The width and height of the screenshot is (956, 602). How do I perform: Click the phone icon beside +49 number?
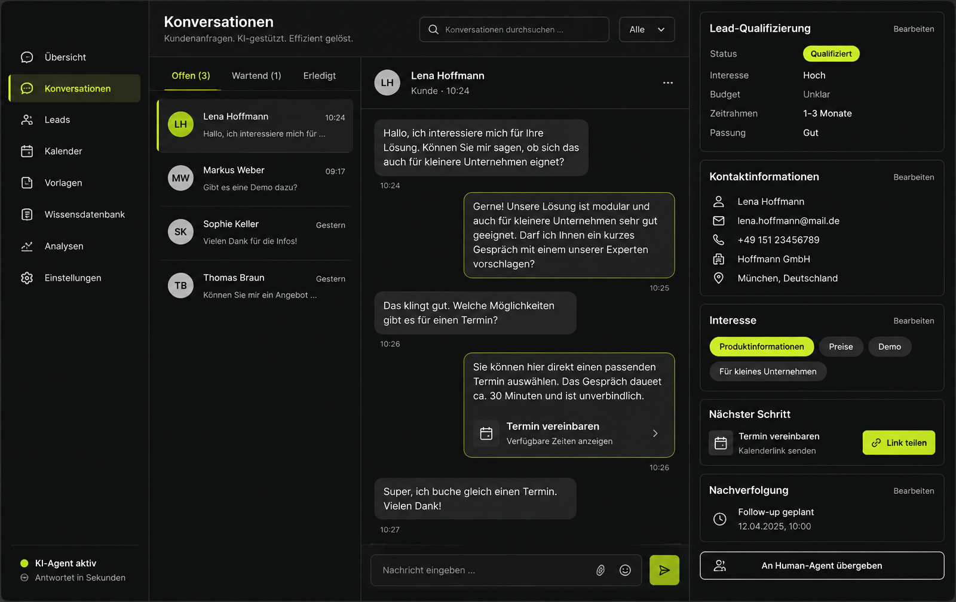pyautogui.click(x=719, y=240)
